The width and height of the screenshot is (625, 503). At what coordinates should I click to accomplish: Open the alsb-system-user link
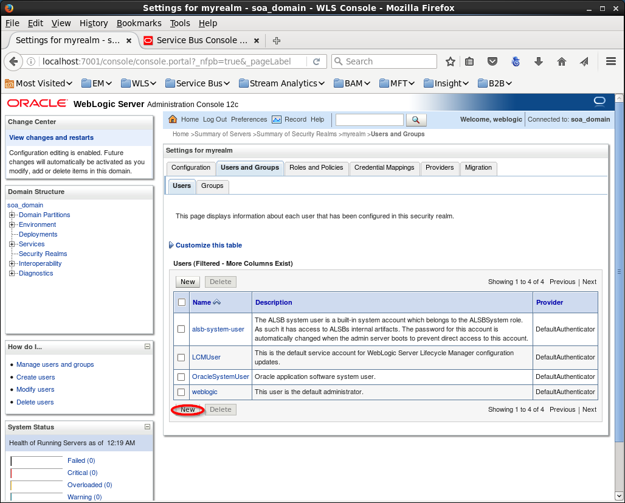[218, 329]
